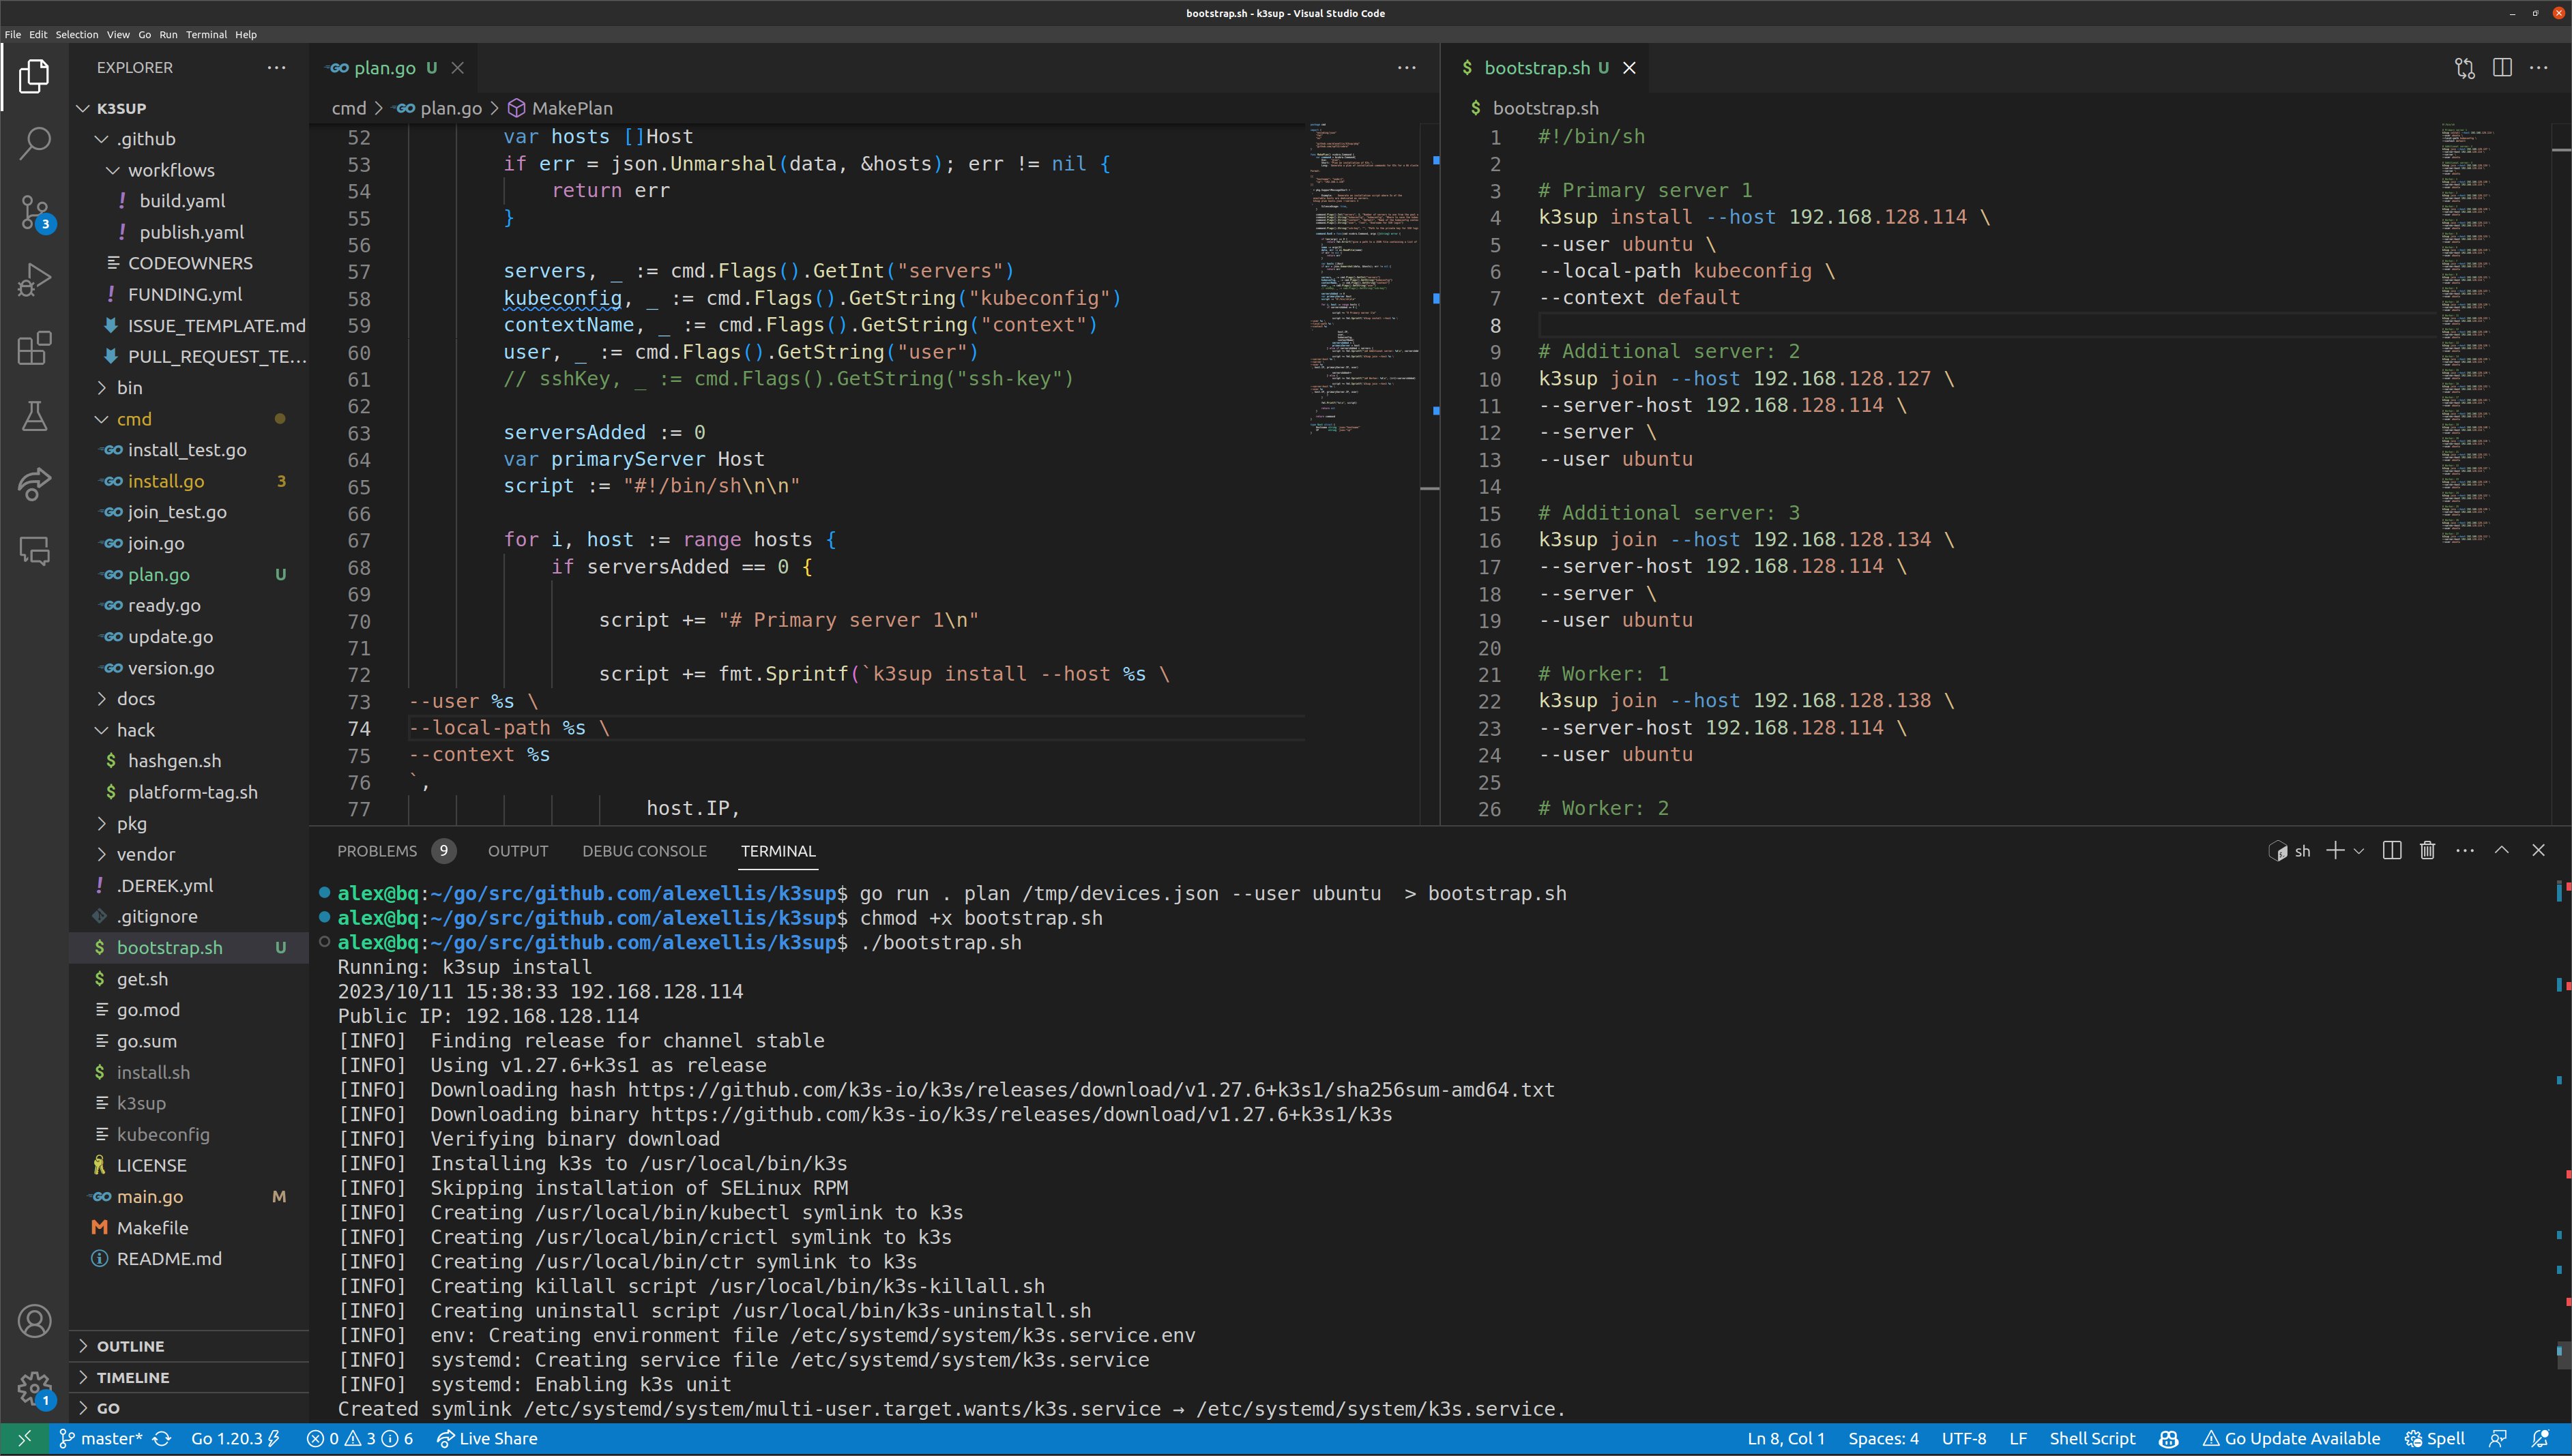Open terminal panel more actions menu
The image size is (2572, 1456).
(x=2465, y=850)
